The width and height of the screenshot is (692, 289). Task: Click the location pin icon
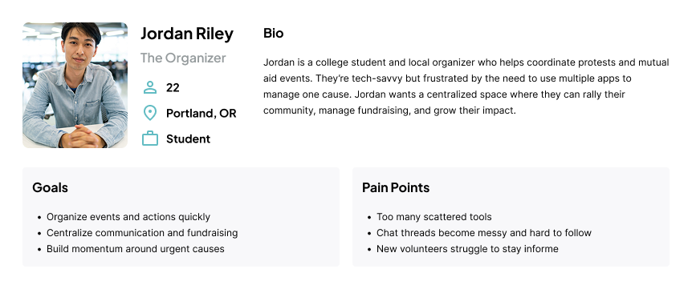[x=150, y=113]
